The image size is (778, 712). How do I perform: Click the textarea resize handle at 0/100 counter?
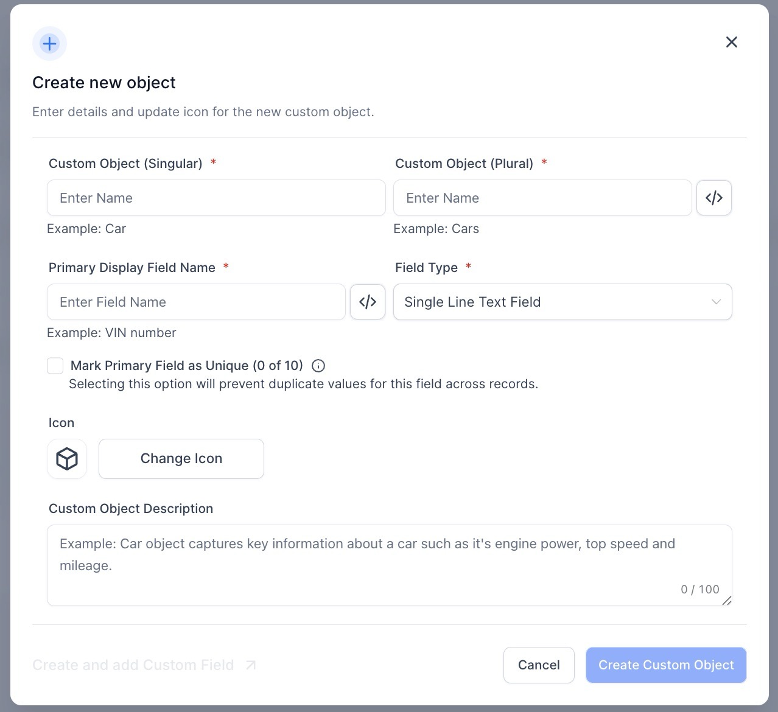[x=727, y=601]
